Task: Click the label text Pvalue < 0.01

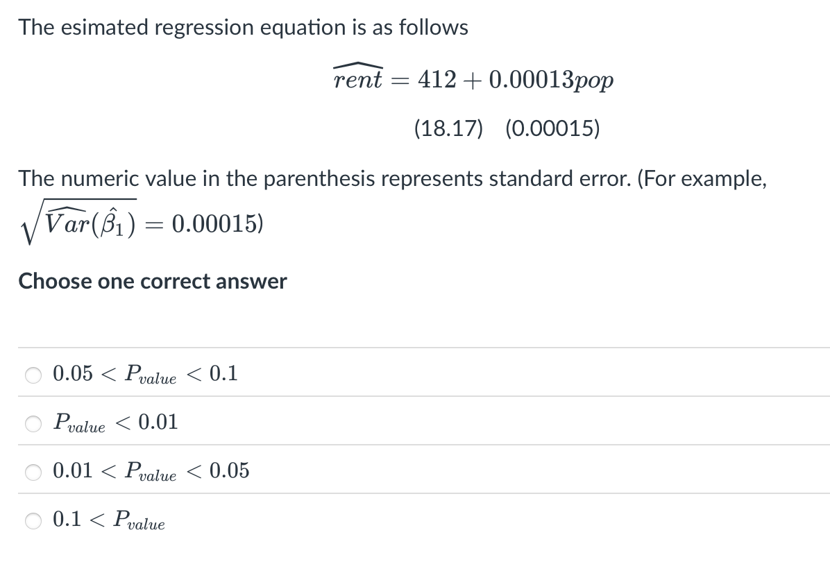Action: (115, 423)
